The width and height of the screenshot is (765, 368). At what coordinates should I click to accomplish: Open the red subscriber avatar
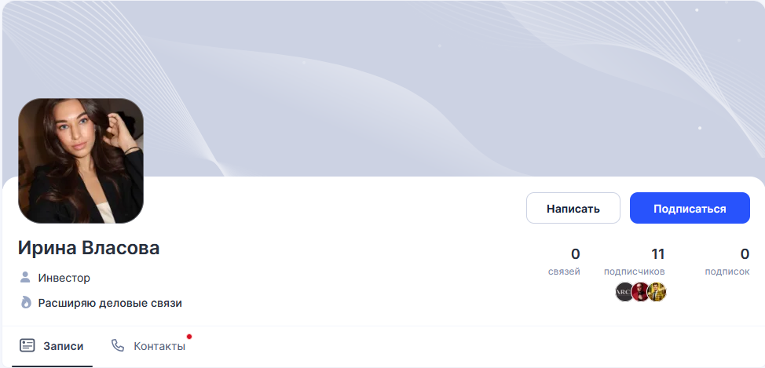[640, 292]
